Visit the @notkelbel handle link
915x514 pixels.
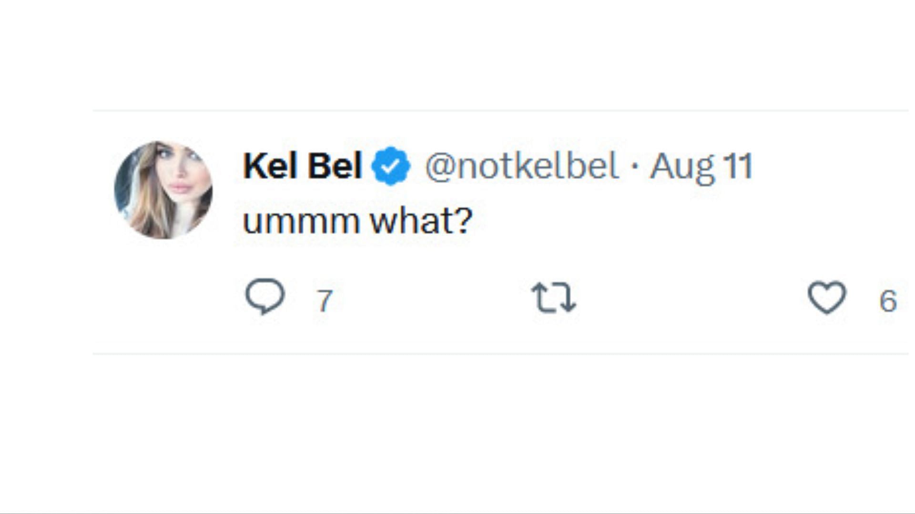click(x=522, y=167)
